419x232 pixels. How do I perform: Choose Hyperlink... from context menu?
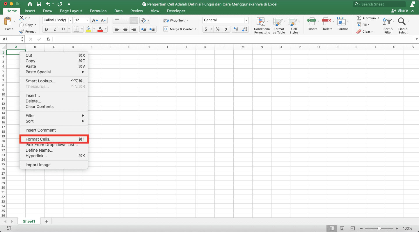(54, 156)
